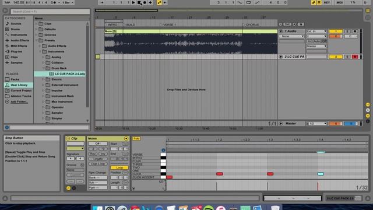The image size is (373, 210).
Task: Toggle track 2 LC CUE PA activator
Action: [336, 57]
